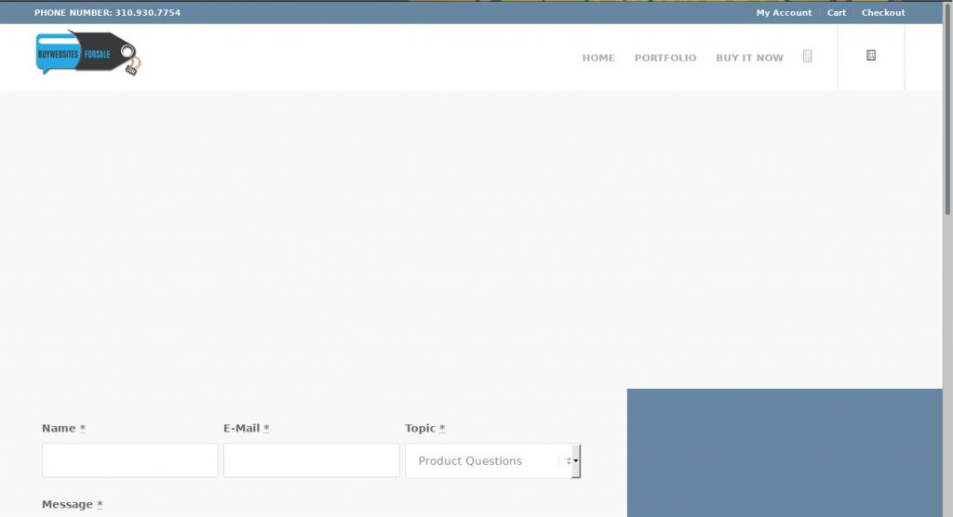This screenshot has height=517, width=953.
Task: Focus the Name input field
Action: pos(130,460)
